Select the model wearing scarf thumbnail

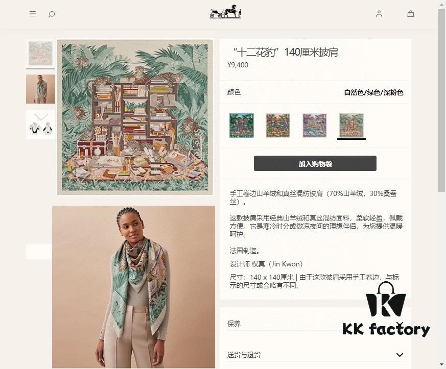(x=41, y=89)
